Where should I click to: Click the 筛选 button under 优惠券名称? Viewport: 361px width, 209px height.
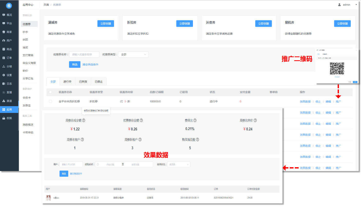pyautogui.click(x=75, y=65)
